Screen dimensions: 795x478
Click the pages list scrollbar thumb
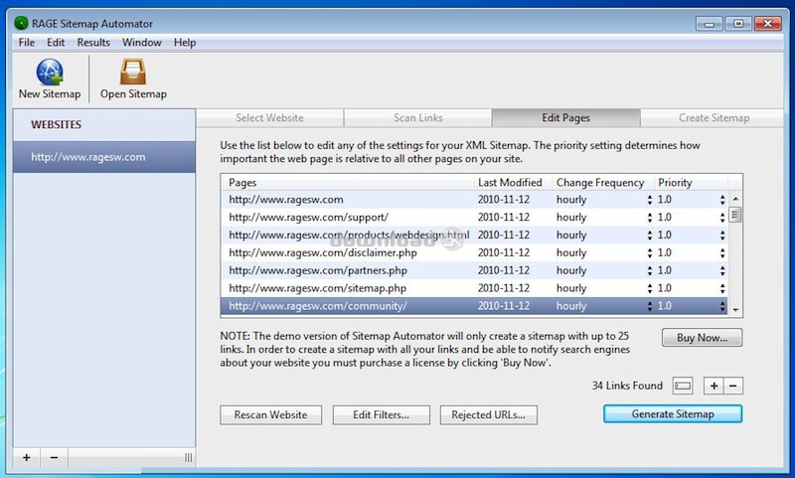coord(735,215)
